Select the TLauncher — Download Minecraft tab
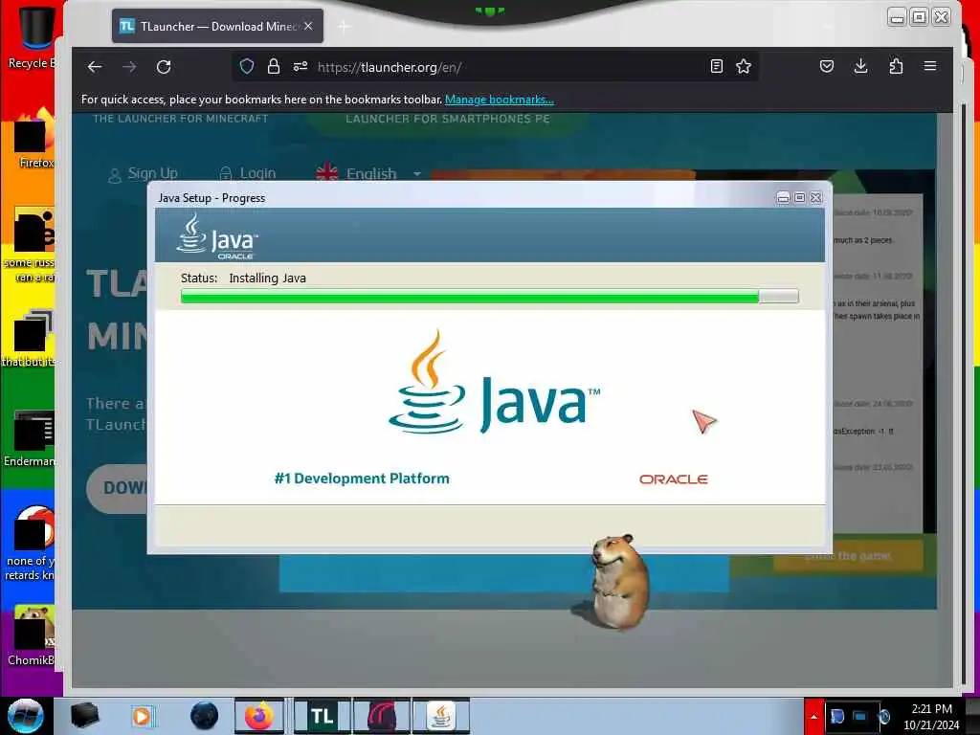 tap(217, 26)
